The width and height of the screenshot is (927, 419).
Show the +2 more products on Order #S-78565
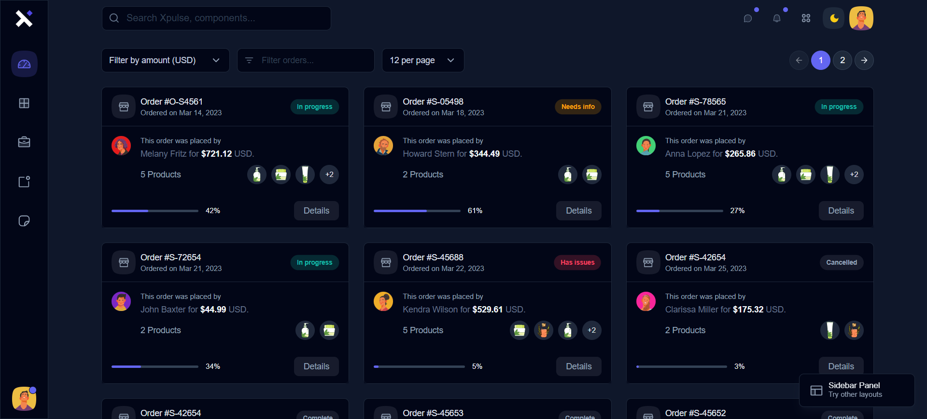pos(854,175)
